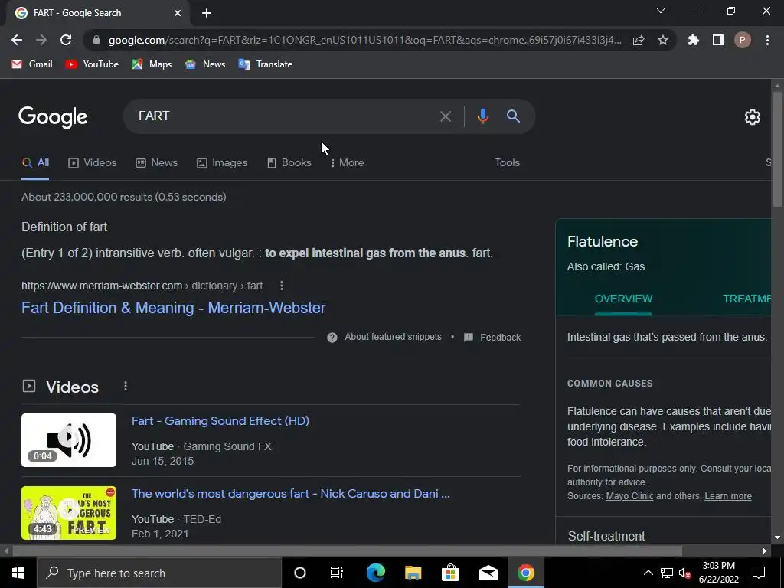The width and height of the screenshot is (784, 588).
Task: Share this page via the share icon
Action: [639, 40]
